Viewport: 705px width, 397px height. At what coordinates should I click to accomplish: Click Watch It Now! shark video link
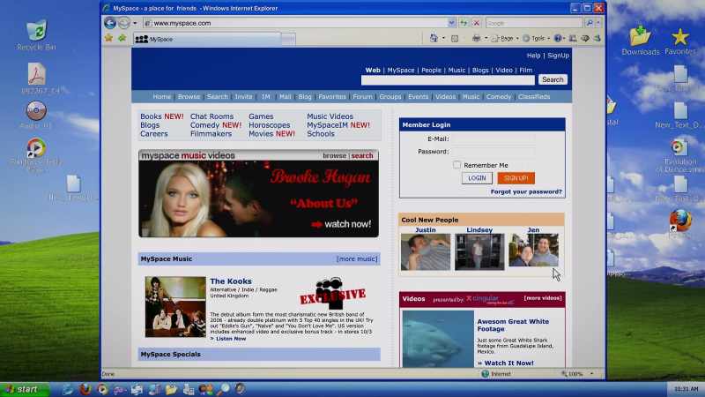509,363
